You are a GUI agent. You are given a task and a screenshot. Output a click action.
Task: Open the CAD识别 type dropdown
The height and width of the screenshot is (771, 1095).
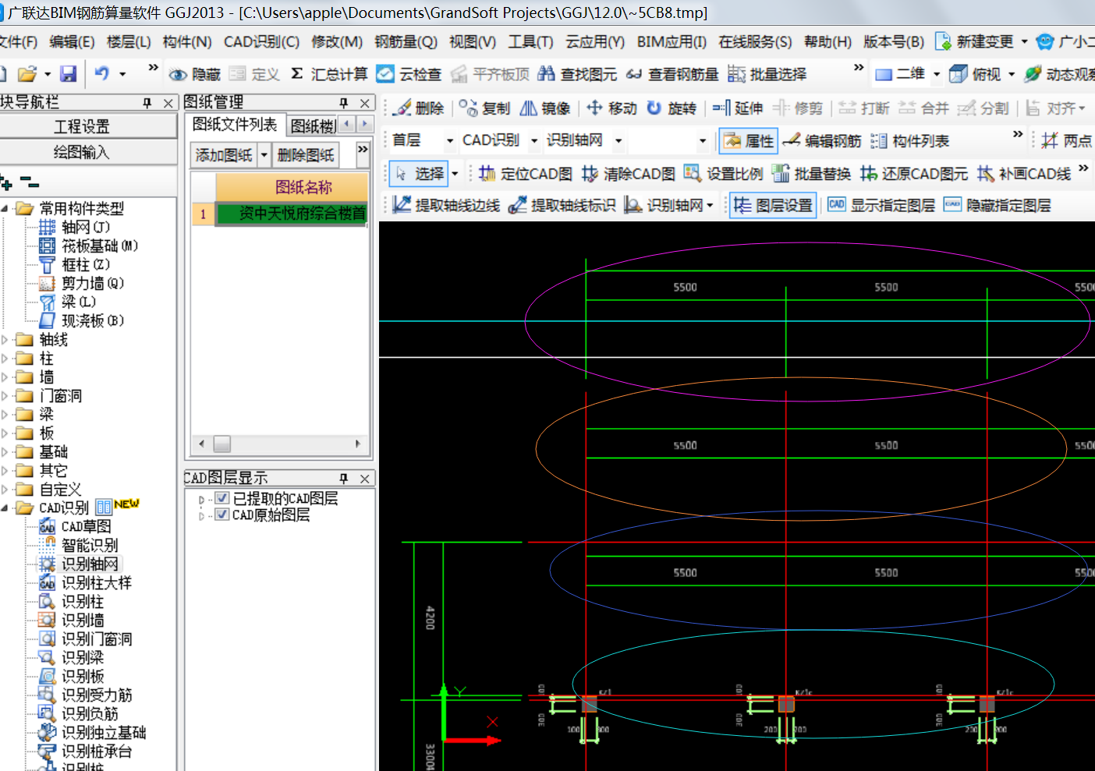[x=534, y=141]
